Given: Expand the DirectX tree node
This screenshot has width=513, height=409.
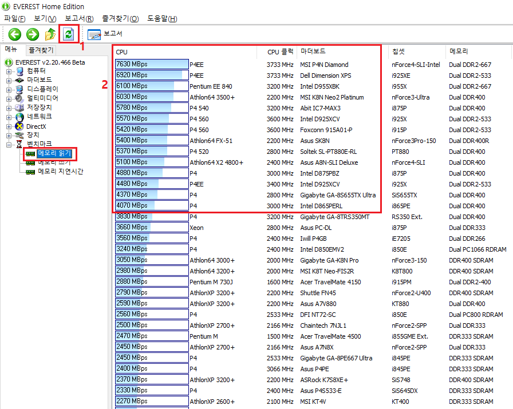Looking at the screenshot, I should [9, 126].
